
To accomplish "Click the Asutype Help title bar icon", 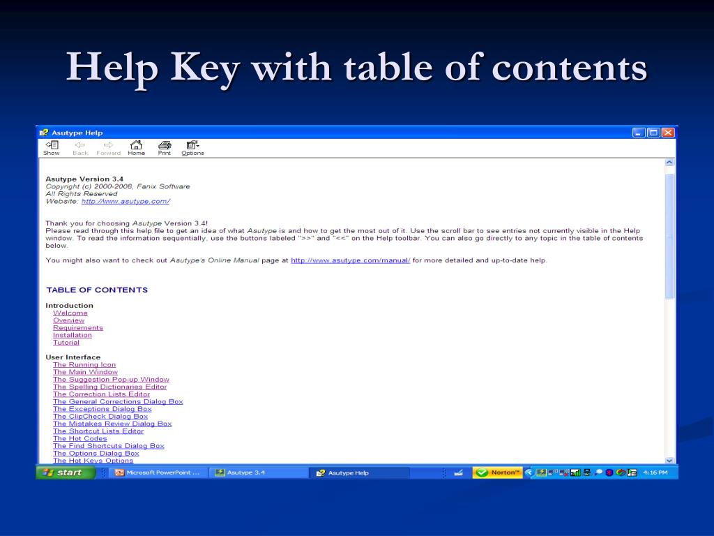I will [44, 133].
